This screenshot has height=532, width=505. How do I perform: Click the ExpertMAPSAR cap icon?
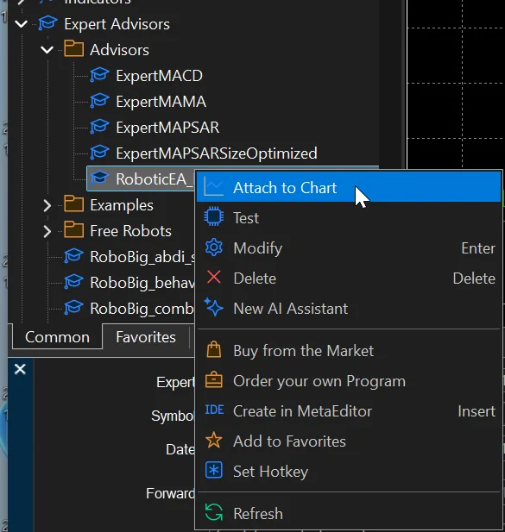pos(99,126)
